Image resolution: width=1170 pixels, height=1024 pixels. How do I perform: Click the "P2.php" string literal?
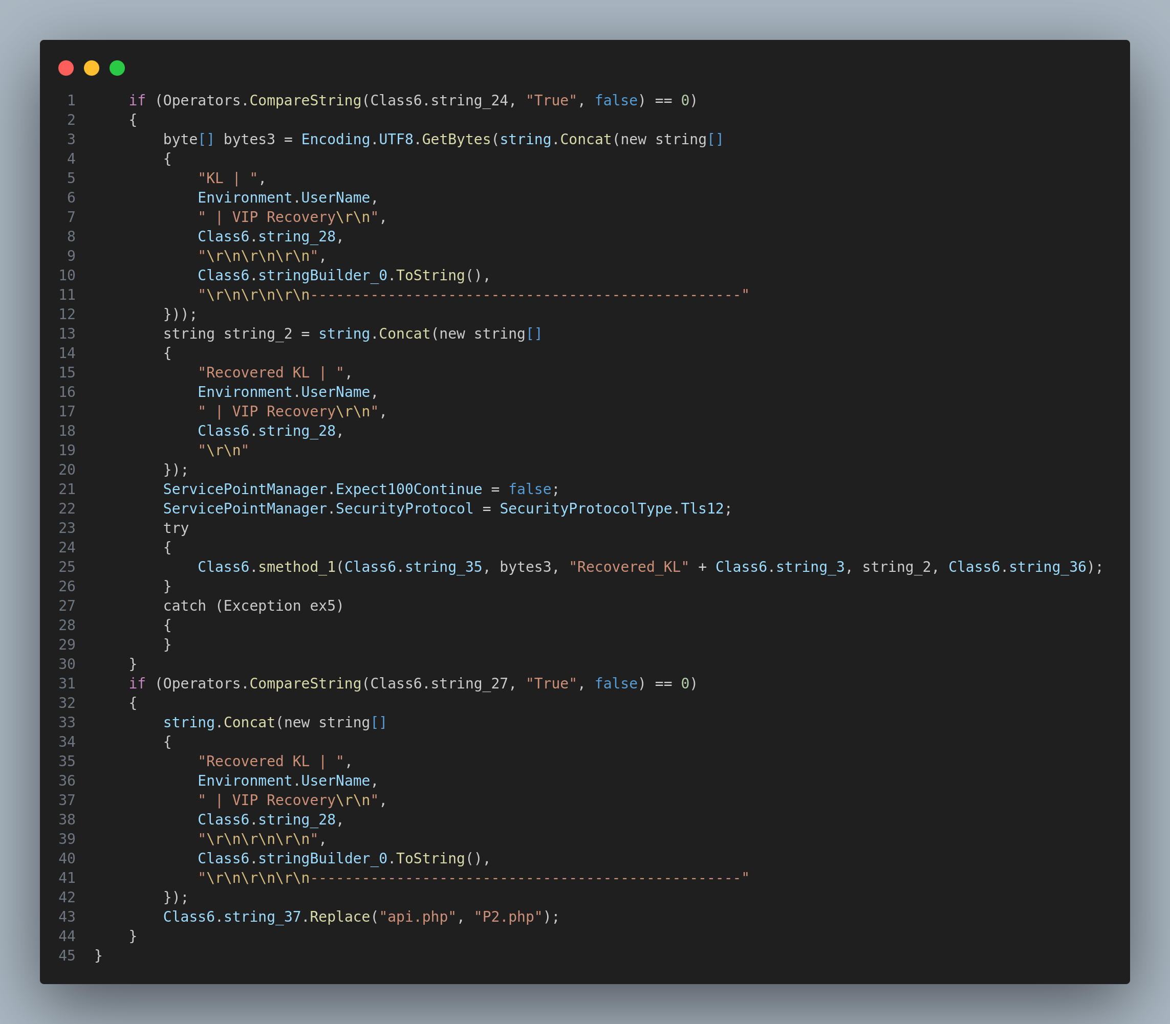(508, 917)
